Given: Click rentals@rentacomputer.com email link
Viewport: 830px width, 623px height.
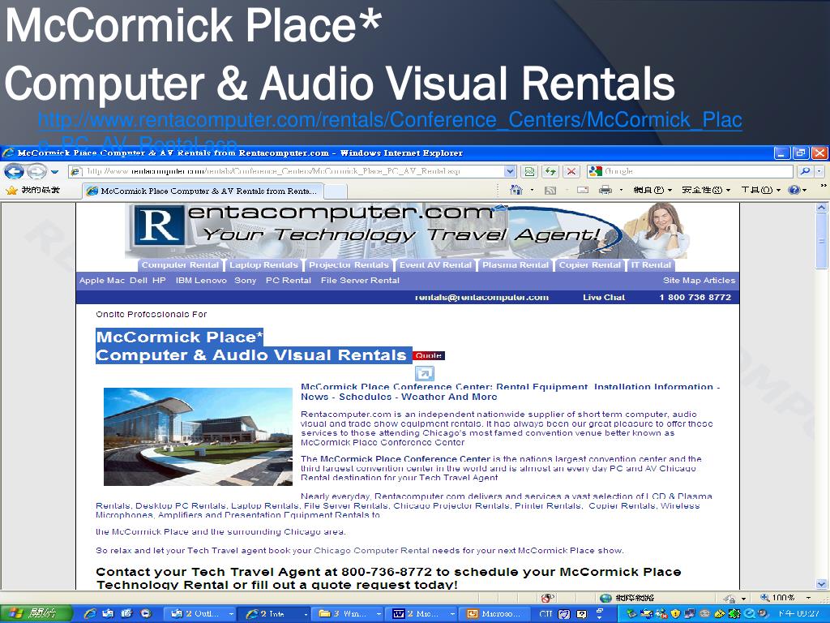Looking at the screenshot, I should tap(481, 297).
